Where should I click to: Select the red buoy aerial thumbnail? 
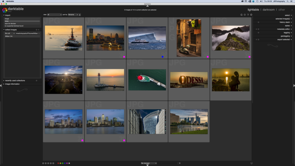pyautogui.click(x=147, y=80)
